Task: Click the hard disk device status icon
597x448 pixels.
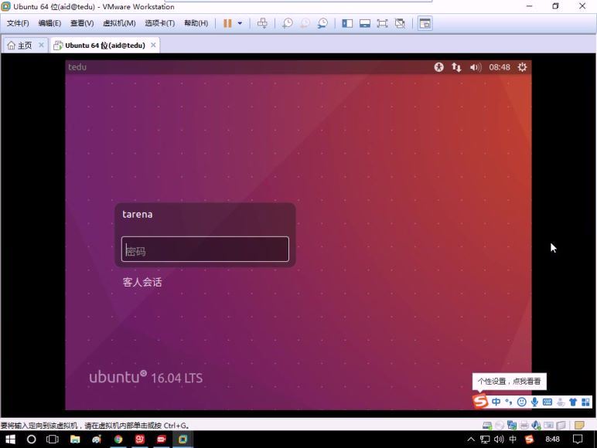Action: pyautogui.click(x=487, y=425)
